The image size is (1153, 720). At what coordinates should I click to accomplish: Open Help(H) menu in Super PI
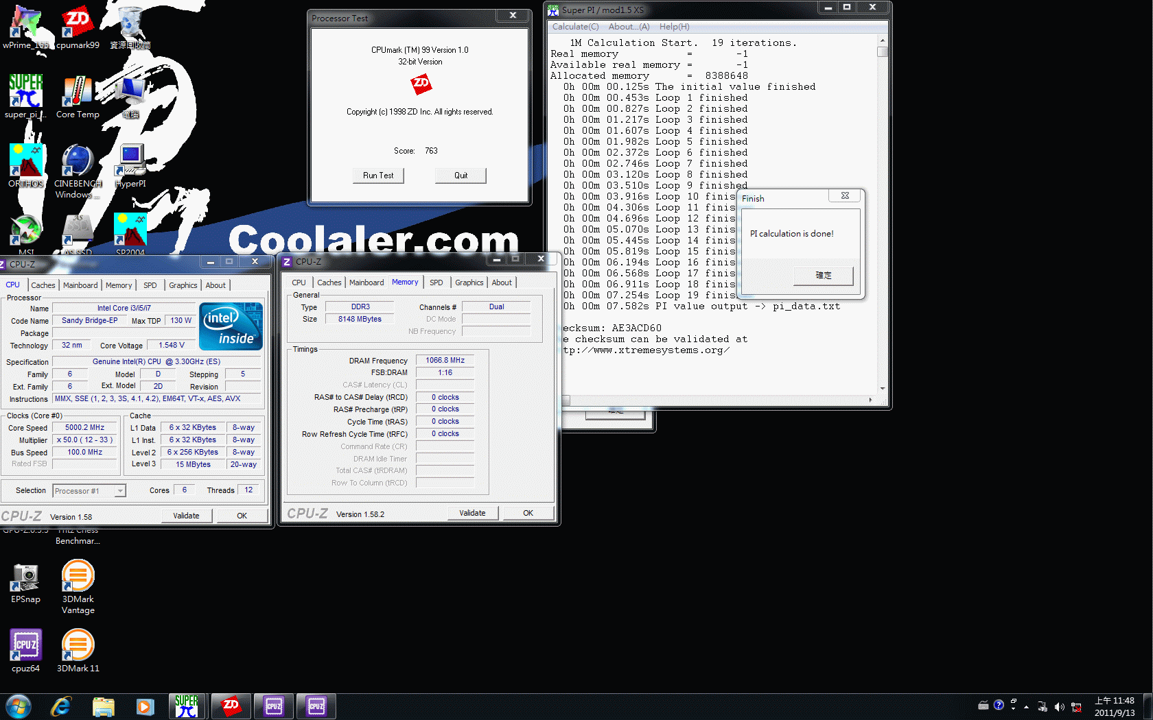(x=674, y=27)
